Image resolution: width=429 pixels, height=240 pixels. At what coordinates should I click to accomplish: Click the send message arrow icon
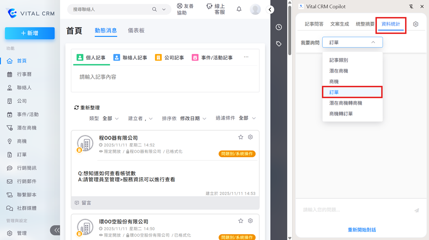(416, 211)
